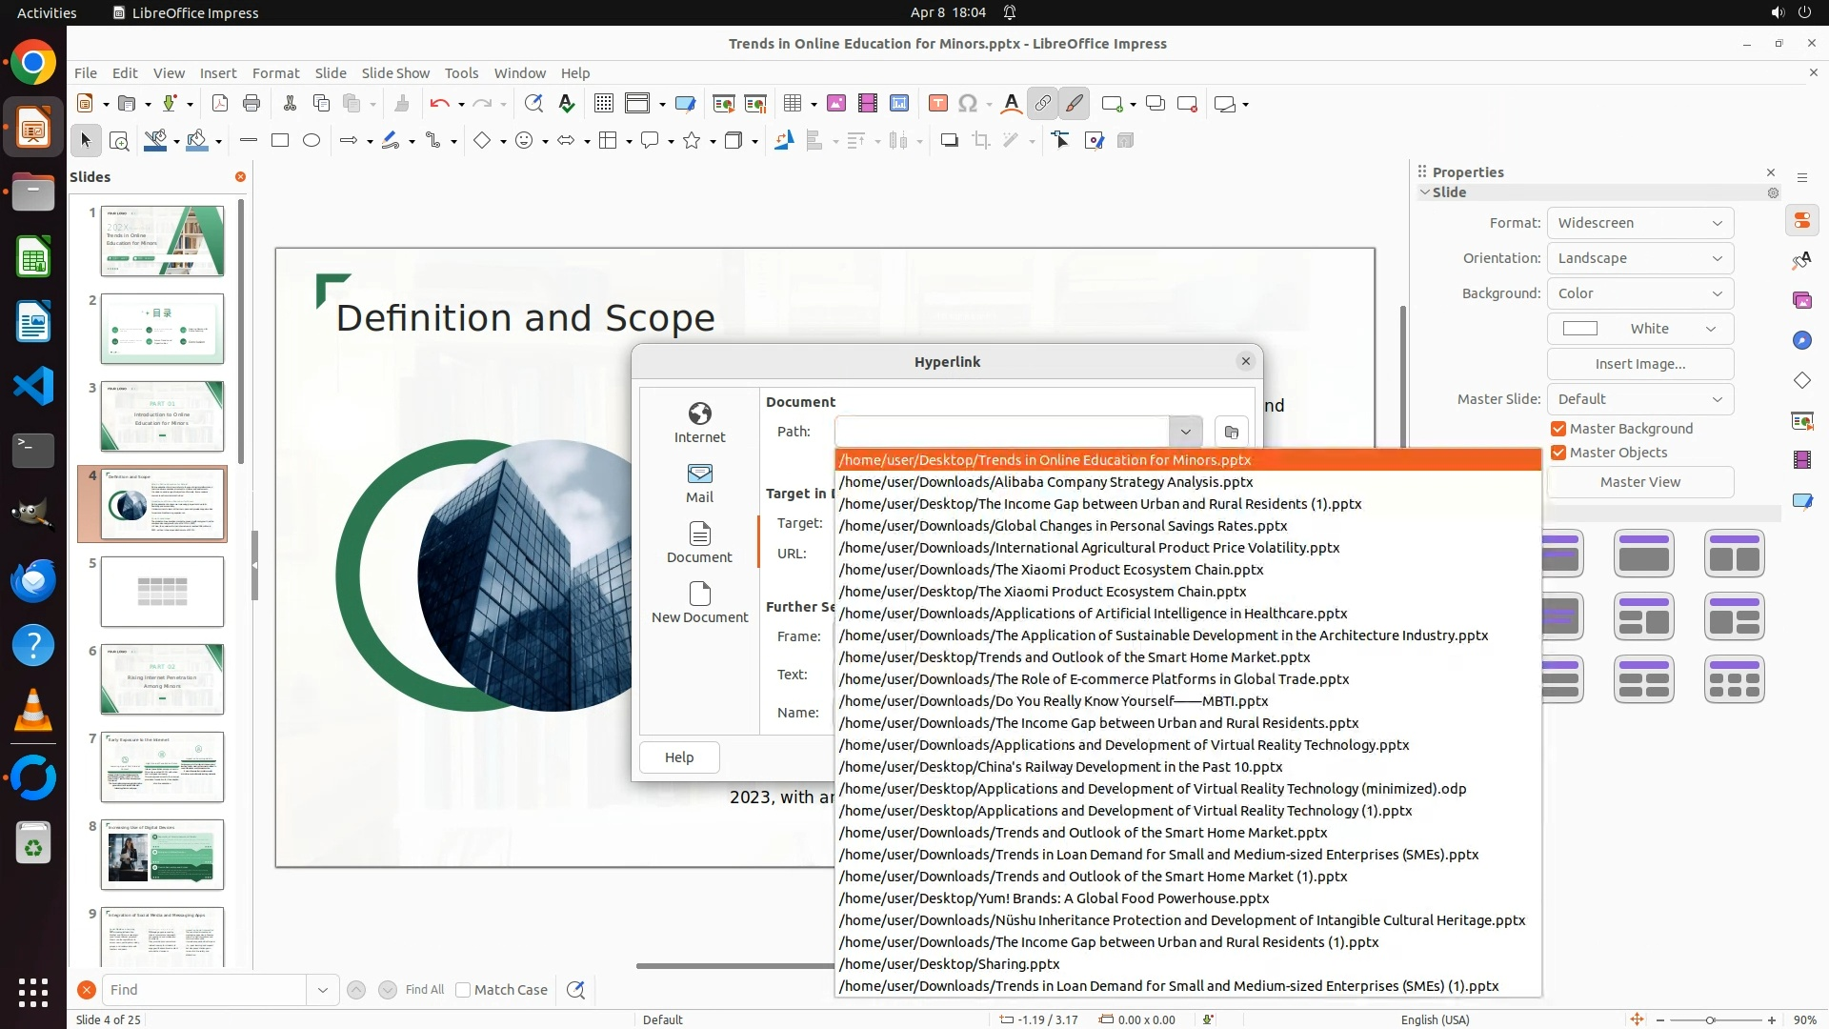This screenshot has width=1829, height=1029.
Task: Expand the Master Slide Default dropdown
Action: (x=1639, y=399)
